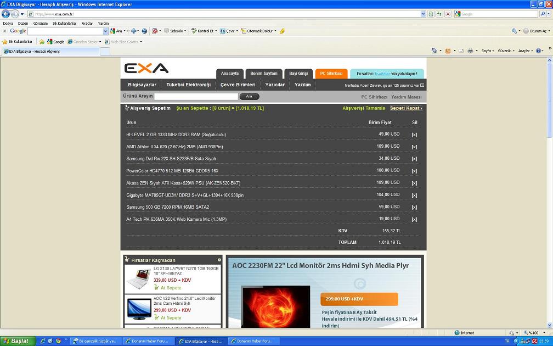Open the Güvenlik dropdown menu
This screenshot has height=346, width=553.
506,51
